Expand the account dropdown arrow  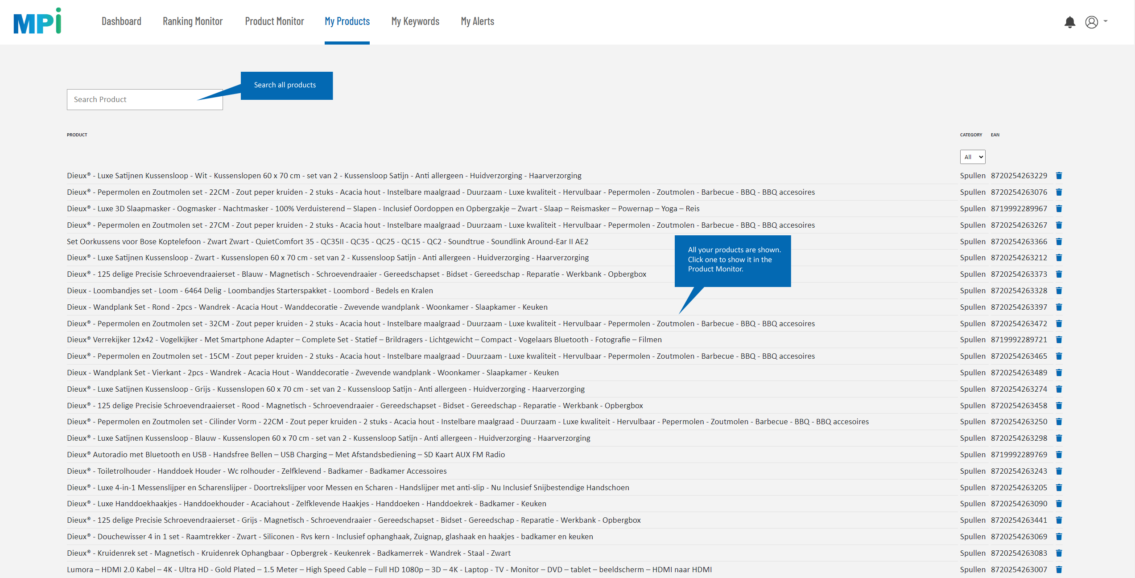point(1106,21)
